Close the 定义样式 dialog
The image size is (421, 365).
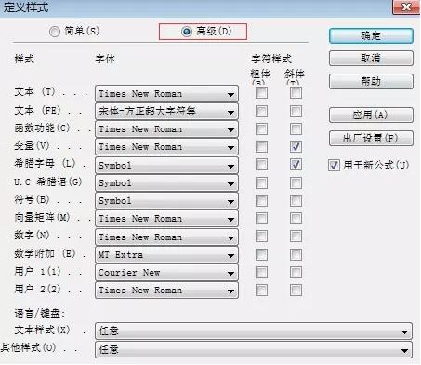(406, 7)
